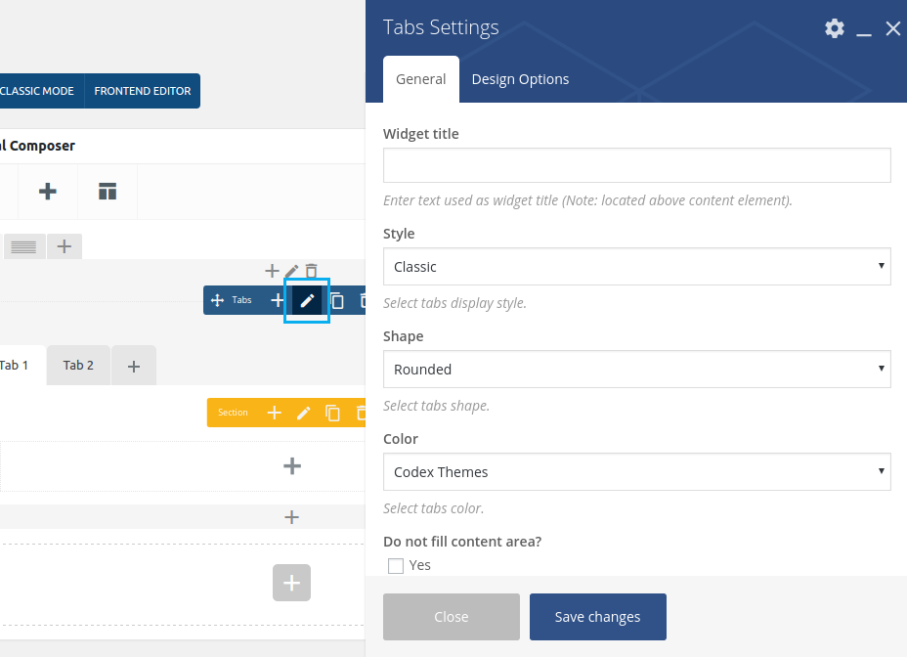Click the Save changes button
Image resolution: width=907 pixels, height=657 pixels.
click(x=597, y=617)
